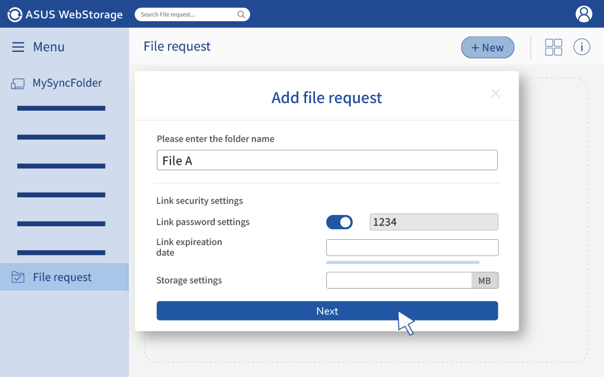Click the ASUS WebStorage title text

click(x=74, y=15)
